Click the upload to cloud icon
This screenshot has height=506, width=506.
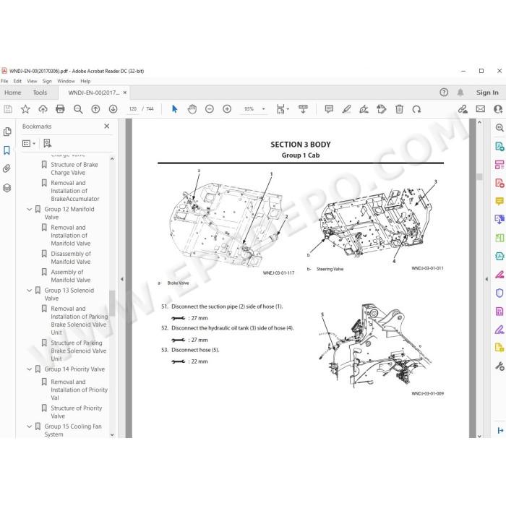tap(43, 109)
